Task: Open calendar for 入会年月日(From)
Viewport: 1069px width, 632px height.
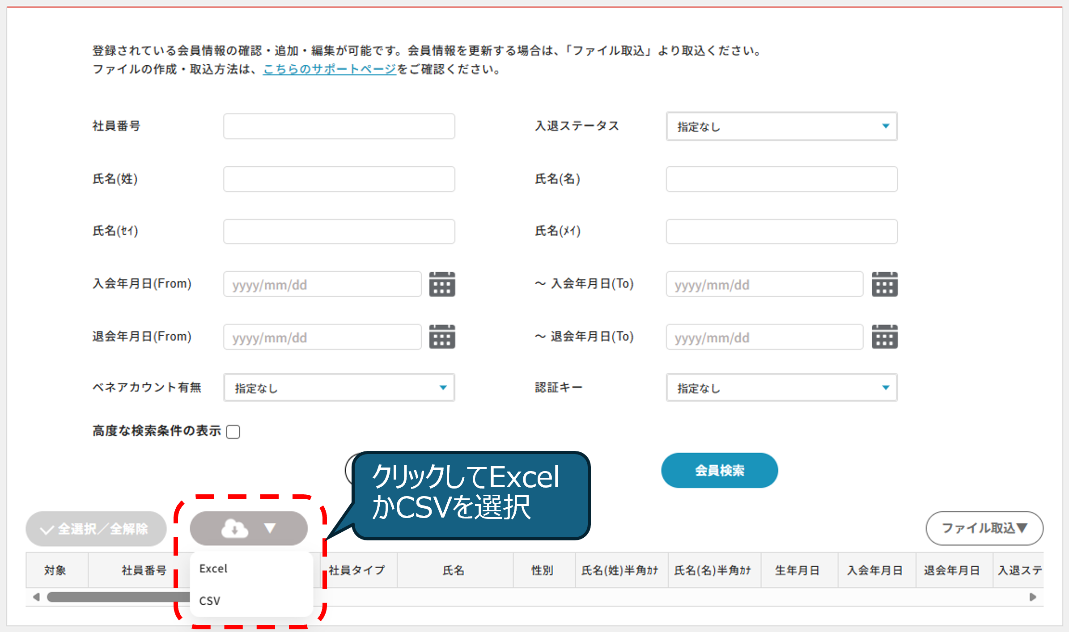Action: (442, 284)
